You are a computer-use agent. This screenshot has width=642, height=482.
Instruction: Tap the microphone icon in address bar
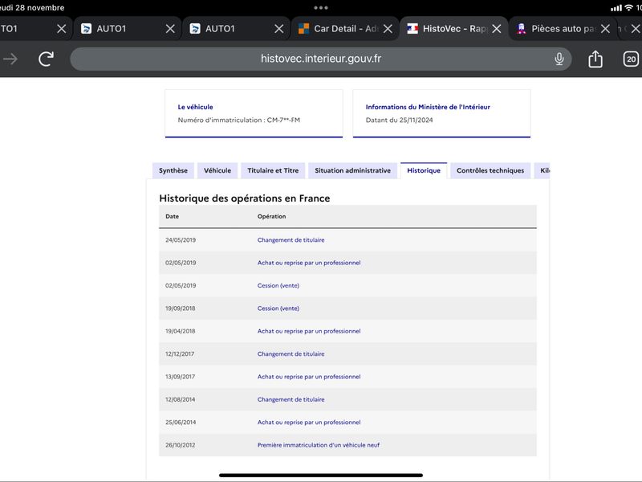point(559,59)
